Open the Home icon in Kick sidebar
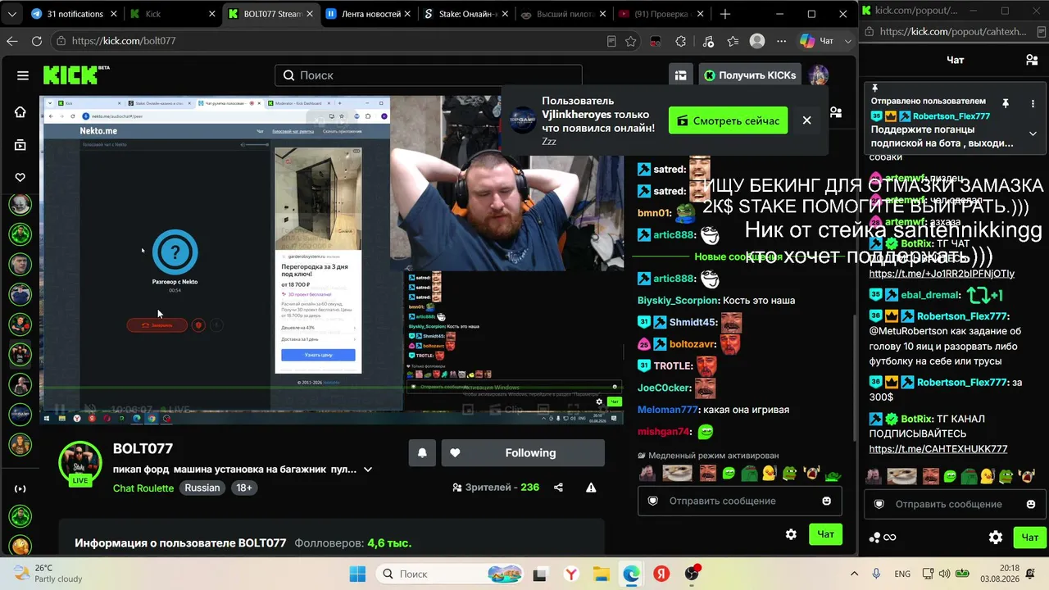Viewport: 1049px width, 590px height. click(x=20, y=112)
